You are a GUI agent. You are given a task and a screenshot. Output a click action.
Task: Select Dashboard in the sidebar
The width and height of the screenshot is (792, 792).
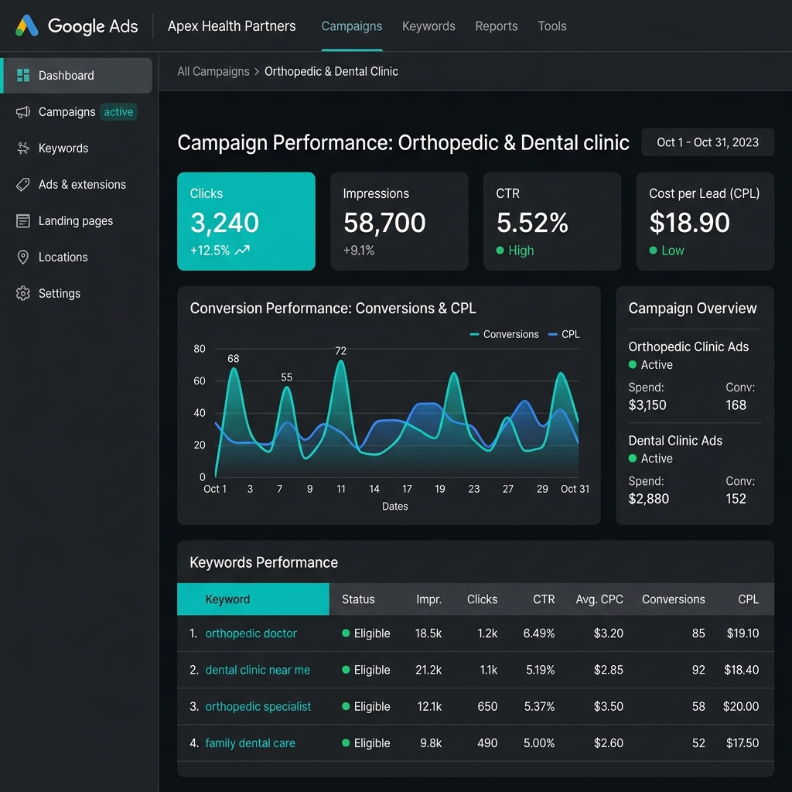(77, 75)
